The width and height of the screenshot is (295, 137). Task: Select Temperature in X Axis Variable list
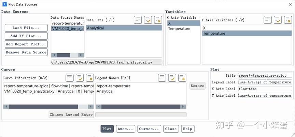pyautogui.click(x=179, y=29)
